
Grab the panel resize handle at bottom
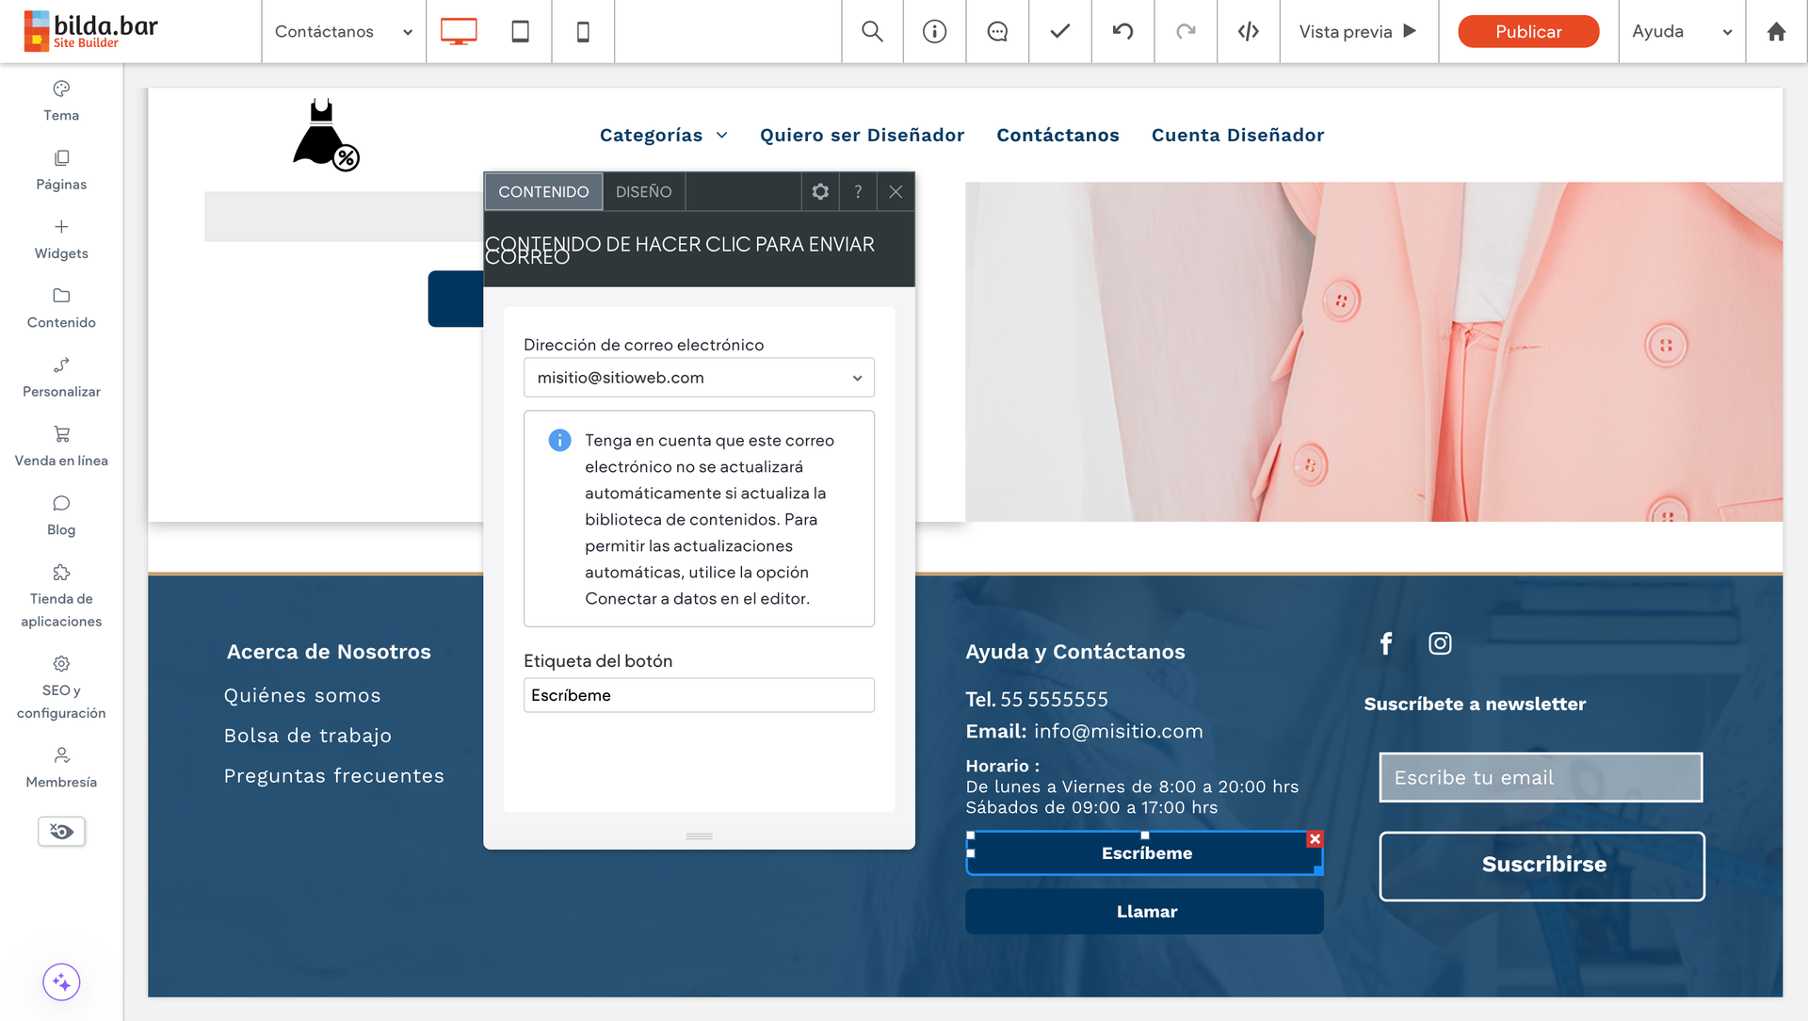point(699,836)
